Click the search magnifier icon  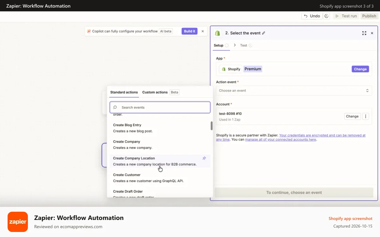click(115, 107)
